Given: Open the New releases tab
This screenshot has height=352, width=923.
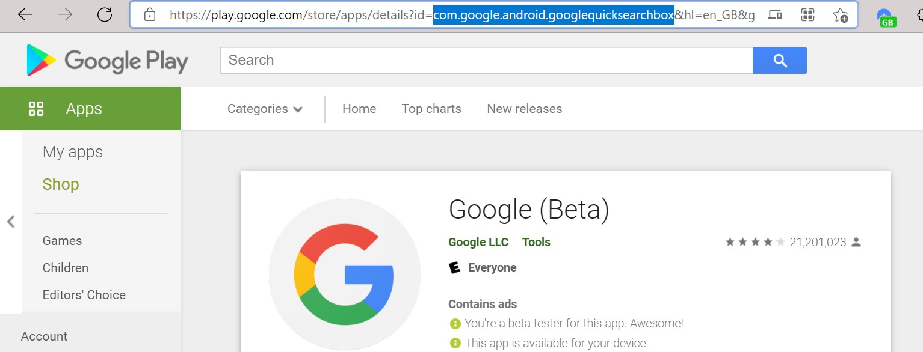Looking at the screenshot, I should tap(524, 109).
